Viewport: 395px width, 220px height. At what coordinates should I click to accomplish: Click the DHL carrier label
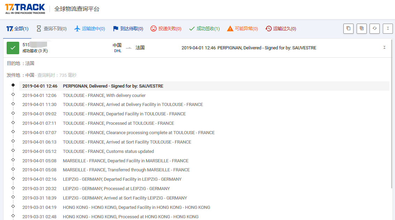coord(117,51)
